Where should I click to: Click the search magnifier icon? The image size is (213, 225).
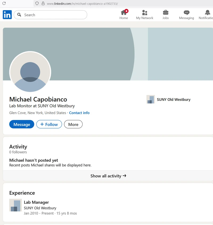point(19,15)
